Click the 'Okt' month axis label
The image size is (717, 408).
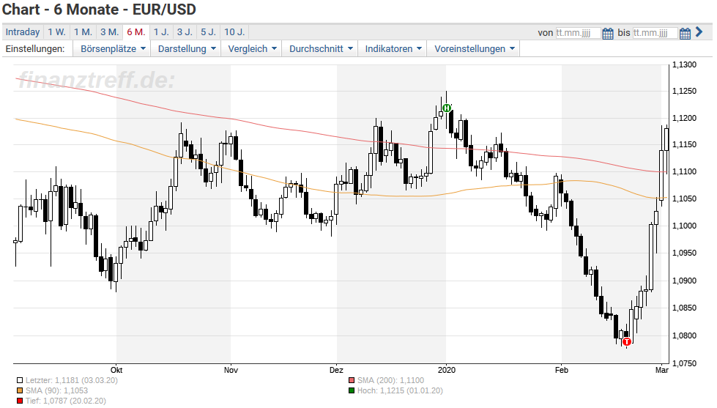tap(116, 370)
